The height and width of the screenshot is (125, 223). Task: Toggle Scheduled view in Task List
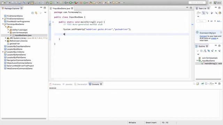click(x=207, y=13)
